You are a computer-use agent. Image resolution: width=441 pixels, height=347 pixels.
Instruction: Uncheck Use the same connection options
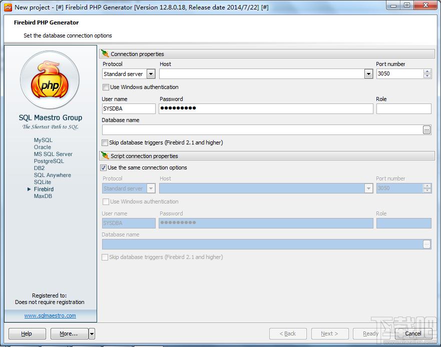click(x=103, y=167)
